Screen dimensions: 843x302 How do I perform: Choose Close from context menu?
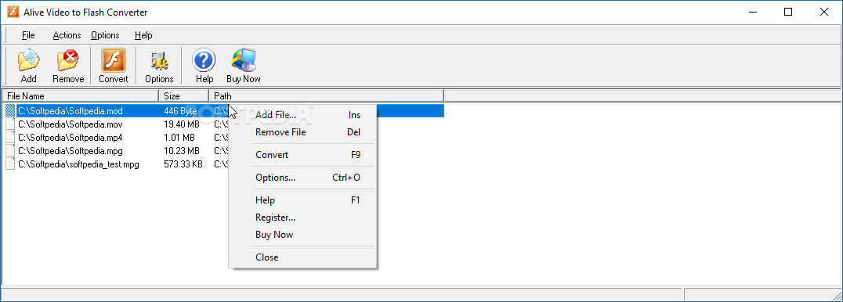(x=302, y=257)
